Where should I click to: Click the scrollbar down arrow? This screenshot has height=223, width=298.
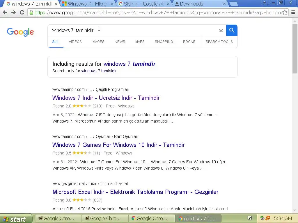295,210
